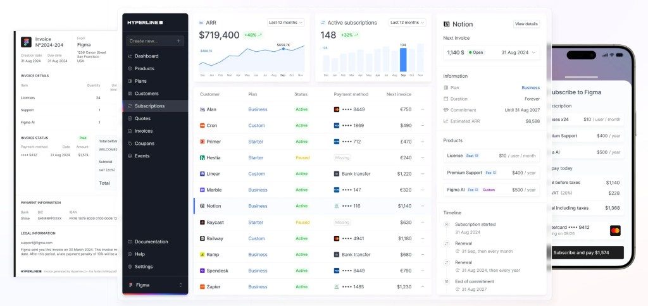This screenshot has height=306, width=648.
Task: Open the Business plan link in Information
Action: coord(530,88)
